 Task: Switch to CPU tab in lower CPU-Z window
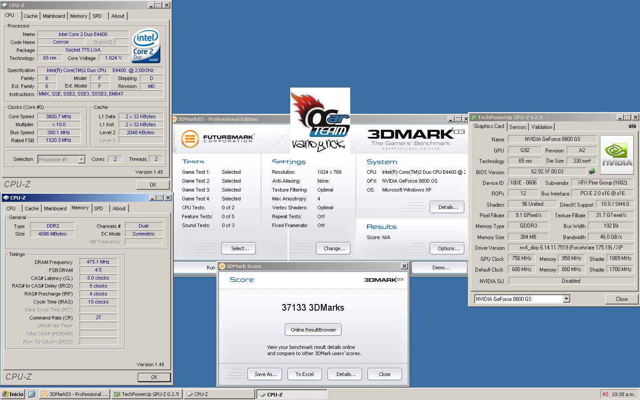pos(11,208)
